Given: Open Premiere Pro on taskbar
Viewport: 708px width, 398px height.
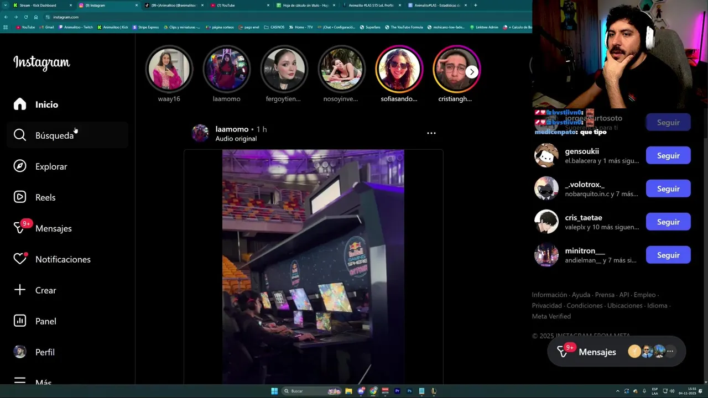Looking at the screenshot, I should pyautogui.click(x=397, y=391).
